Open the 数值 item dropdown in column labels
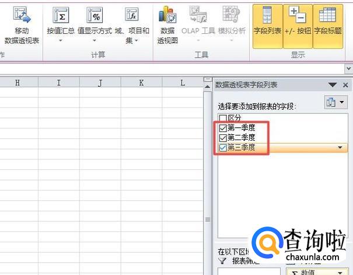353x275 pixels. pos(340,273)
